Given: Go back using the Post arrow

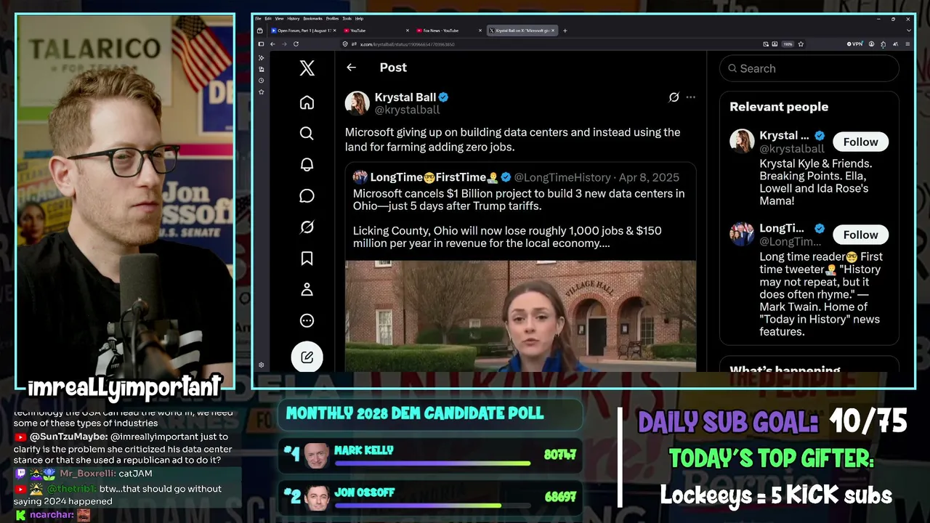Looking at the screenshot, I should pyautogui.click(x=351, y=68).
